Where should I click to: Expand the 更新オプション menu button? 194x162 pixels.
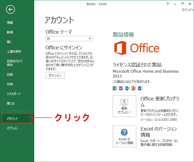tap(124, 106)
